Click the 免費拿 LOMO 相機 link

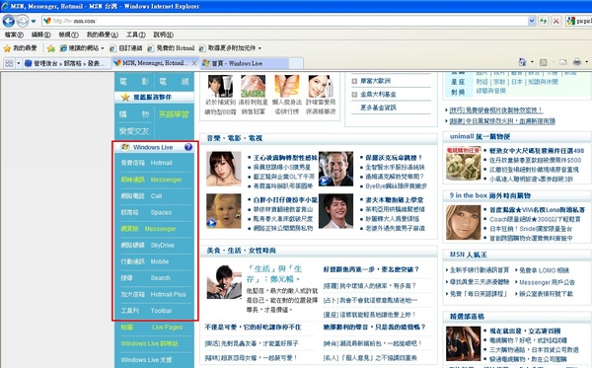pos(544,270)
